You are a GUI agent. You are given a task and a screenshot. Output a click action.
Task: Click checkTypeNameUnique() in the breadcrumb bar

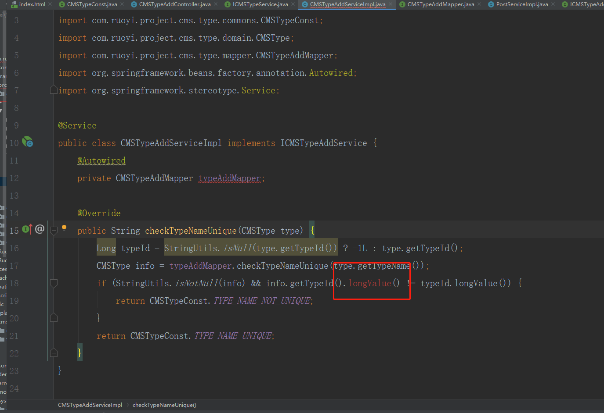click(x=164, y=405)
